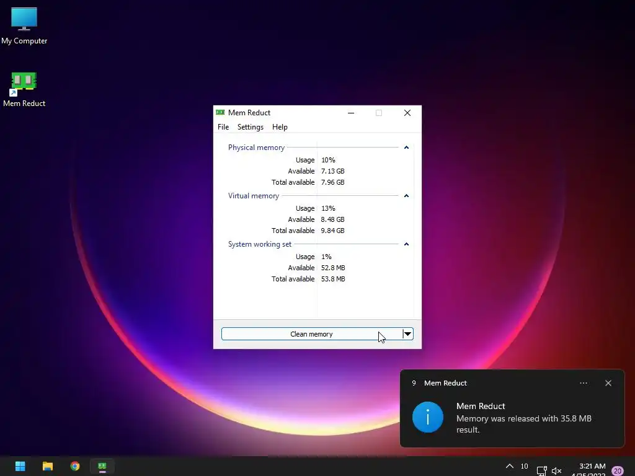Click Mem Reduct tray icon showing 10
The height and width of the screenshot is (476, 635).
coord(525,466)
